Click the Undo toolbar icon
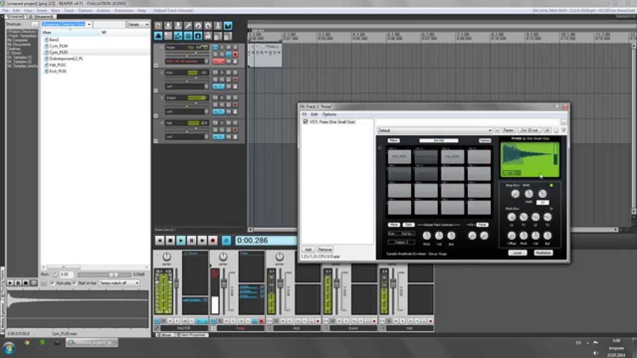This screenshot has width=637, height=358. click(198, 25)
